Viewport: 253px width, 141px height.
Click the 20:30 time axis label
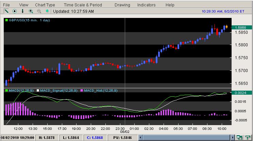[x=91, y=129]
